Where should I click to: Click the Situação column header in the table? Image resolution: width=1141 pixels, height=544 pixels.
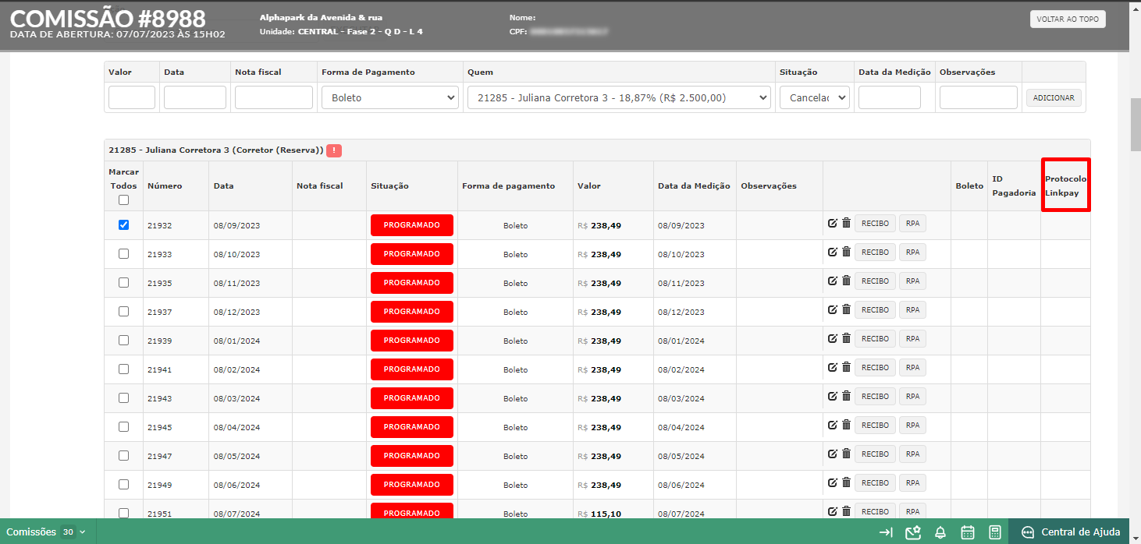pyautogui.click(x=389, y=186)
